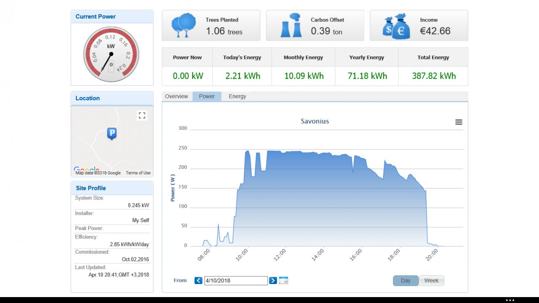Click the Carbon Offset value 0.39 ton
This screenshot has height=303, width=539.
tap(327, 31)
